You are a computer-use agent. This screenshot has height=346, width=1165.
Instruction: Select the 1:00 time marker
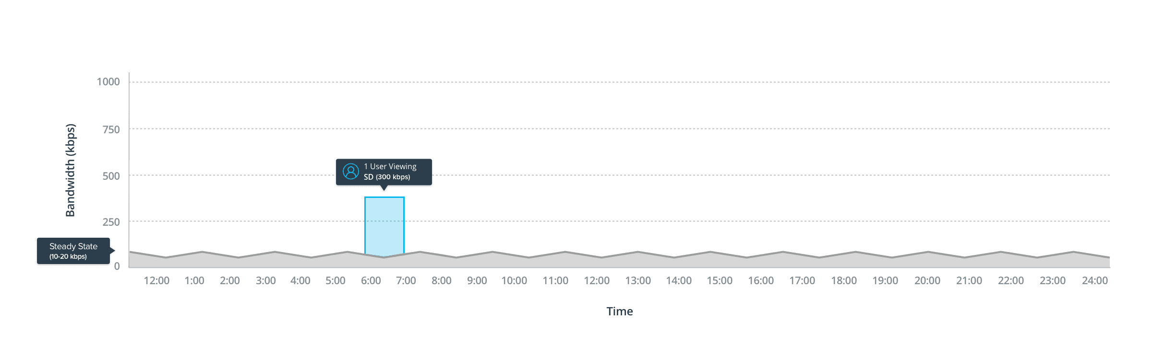(194, 281)
